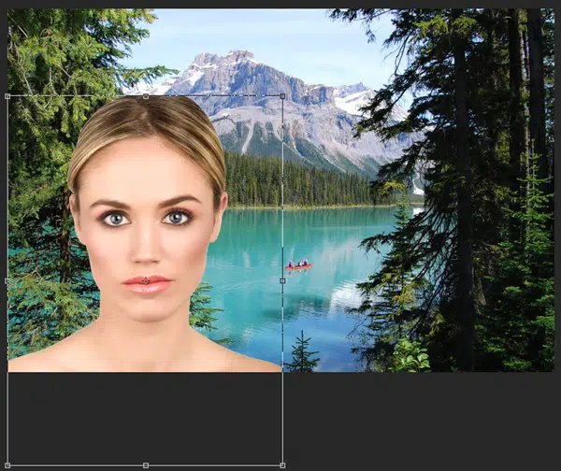Click the dark pasteboard outside the transform box
The image size is (561, 471).
click(421, 421)
